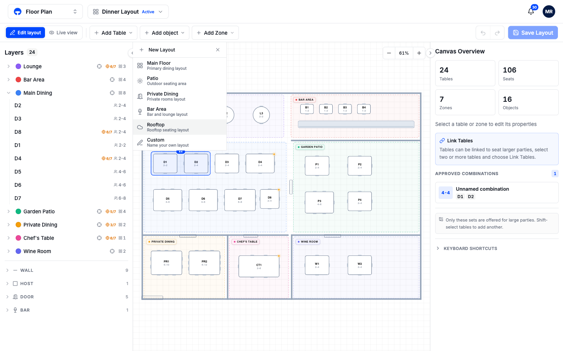Expand the Private Dining layer group

click(x=9, y=225)
